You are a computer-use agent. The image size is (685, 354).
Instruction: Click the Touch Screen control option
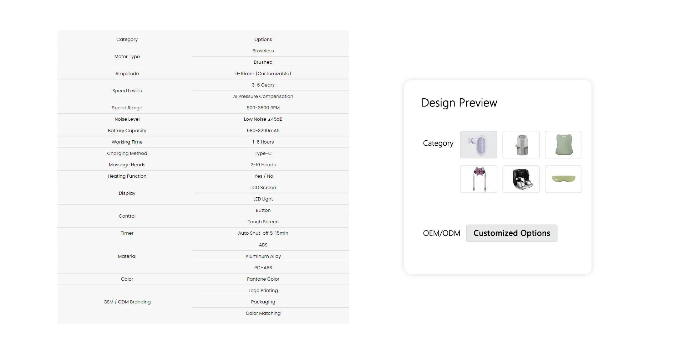point(263,222)
